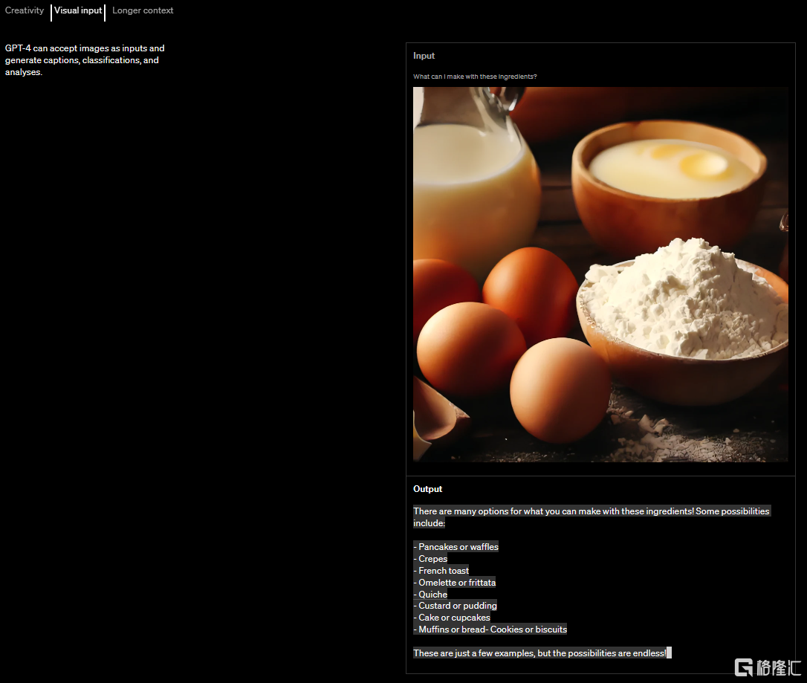Click the "Quiche" list item
807x683 pixels.
click(x=431, y=595)
